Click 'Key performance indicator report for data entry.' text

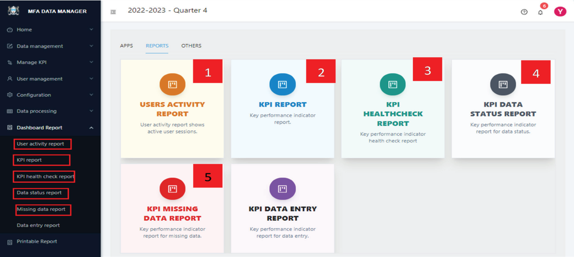coord(283,232)
